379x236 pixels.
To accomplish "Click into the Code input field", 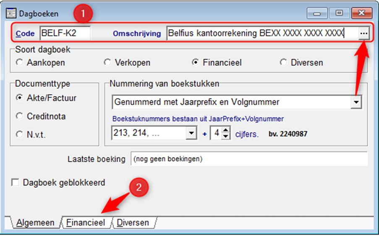I will click(65, 33).
